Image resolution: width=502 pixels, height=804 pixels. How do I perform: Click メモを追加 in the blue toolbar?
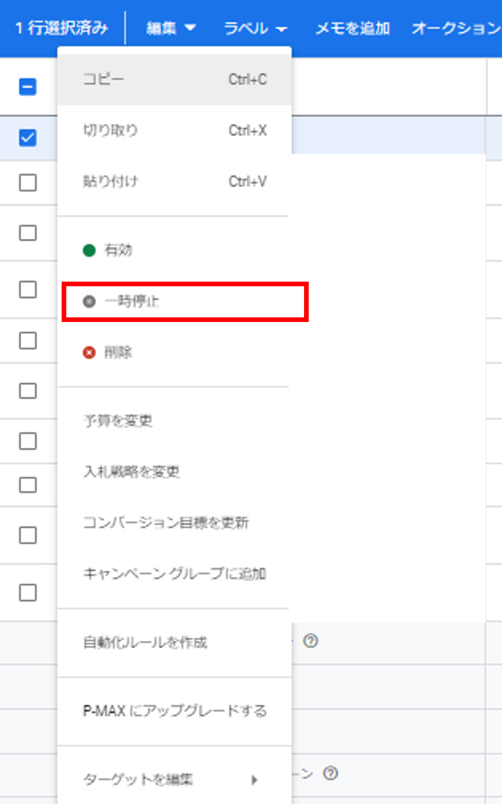[352, 28]
